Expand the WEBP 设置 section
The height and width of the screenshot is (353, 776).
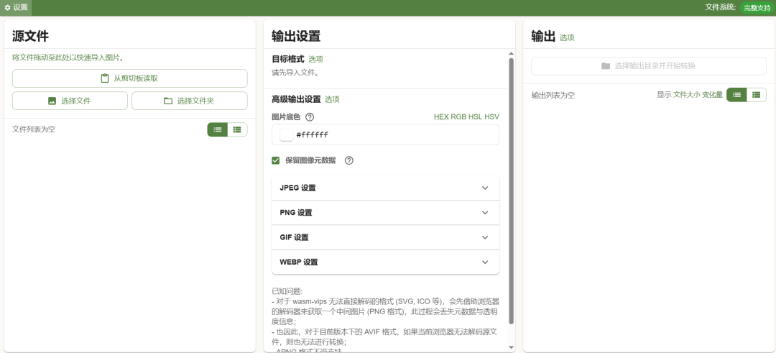[385, 262]
